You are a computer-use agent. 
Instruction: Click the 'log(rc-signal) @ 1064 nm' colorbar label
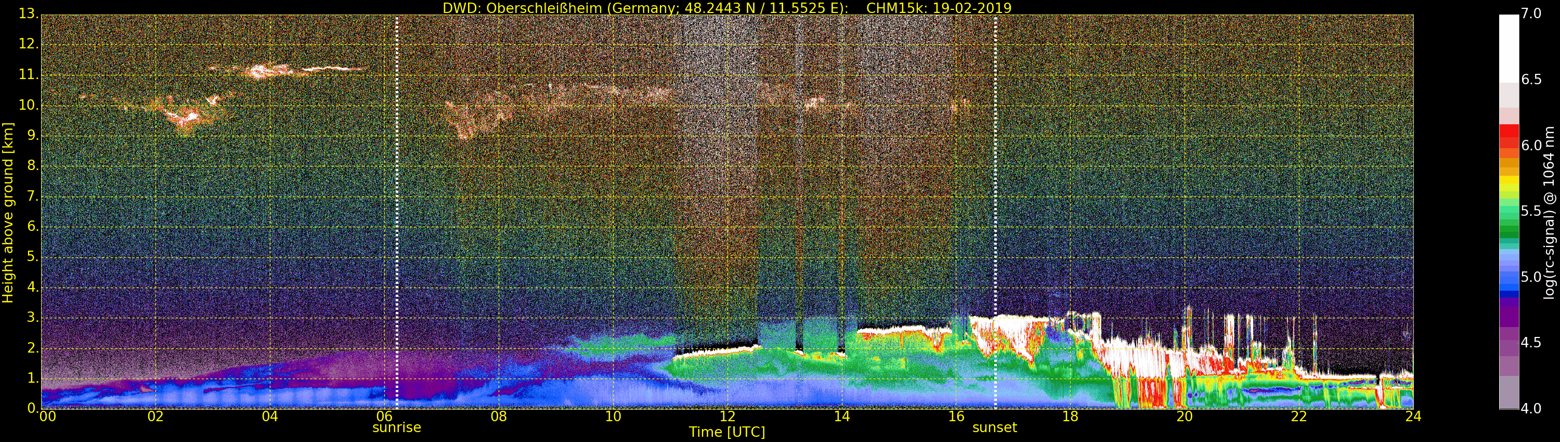point(1549,213)
